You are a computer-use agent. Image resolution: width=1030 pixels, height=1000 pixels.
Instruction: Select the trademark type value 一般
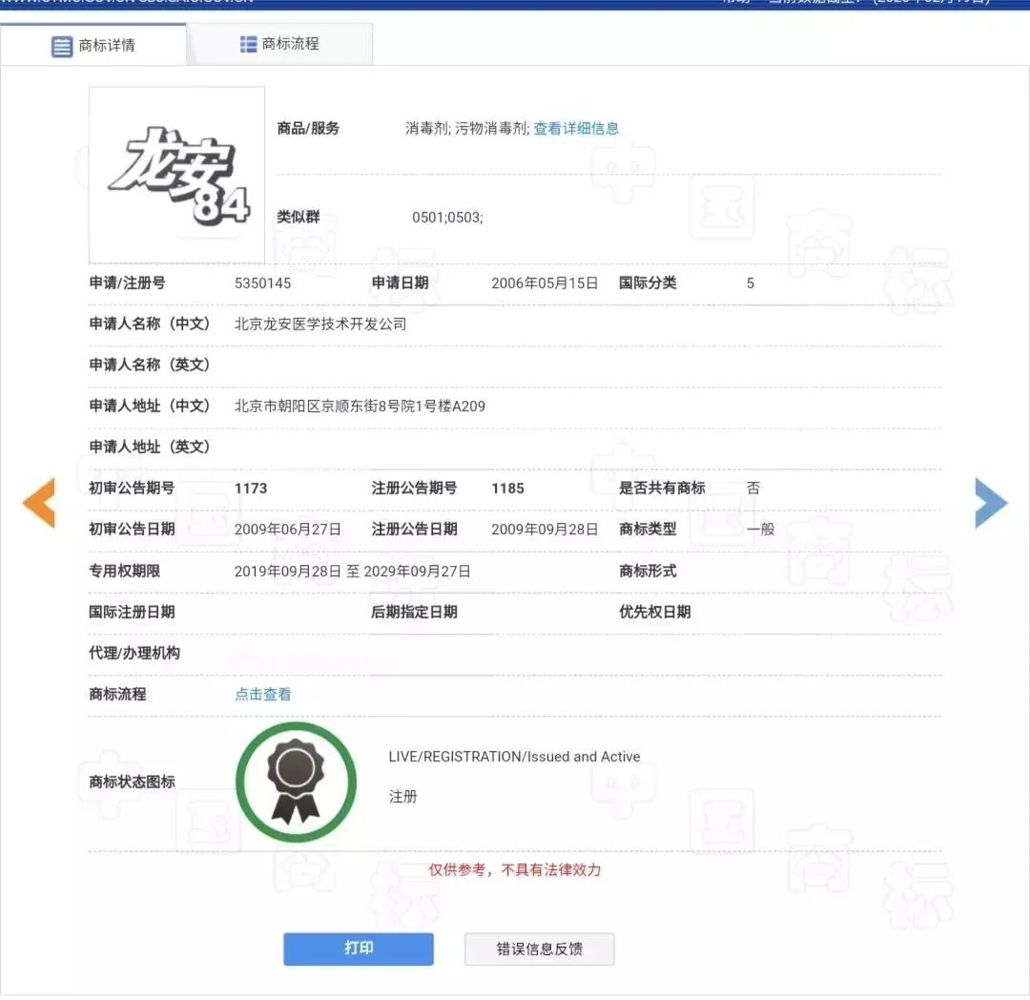click(761, 529)
